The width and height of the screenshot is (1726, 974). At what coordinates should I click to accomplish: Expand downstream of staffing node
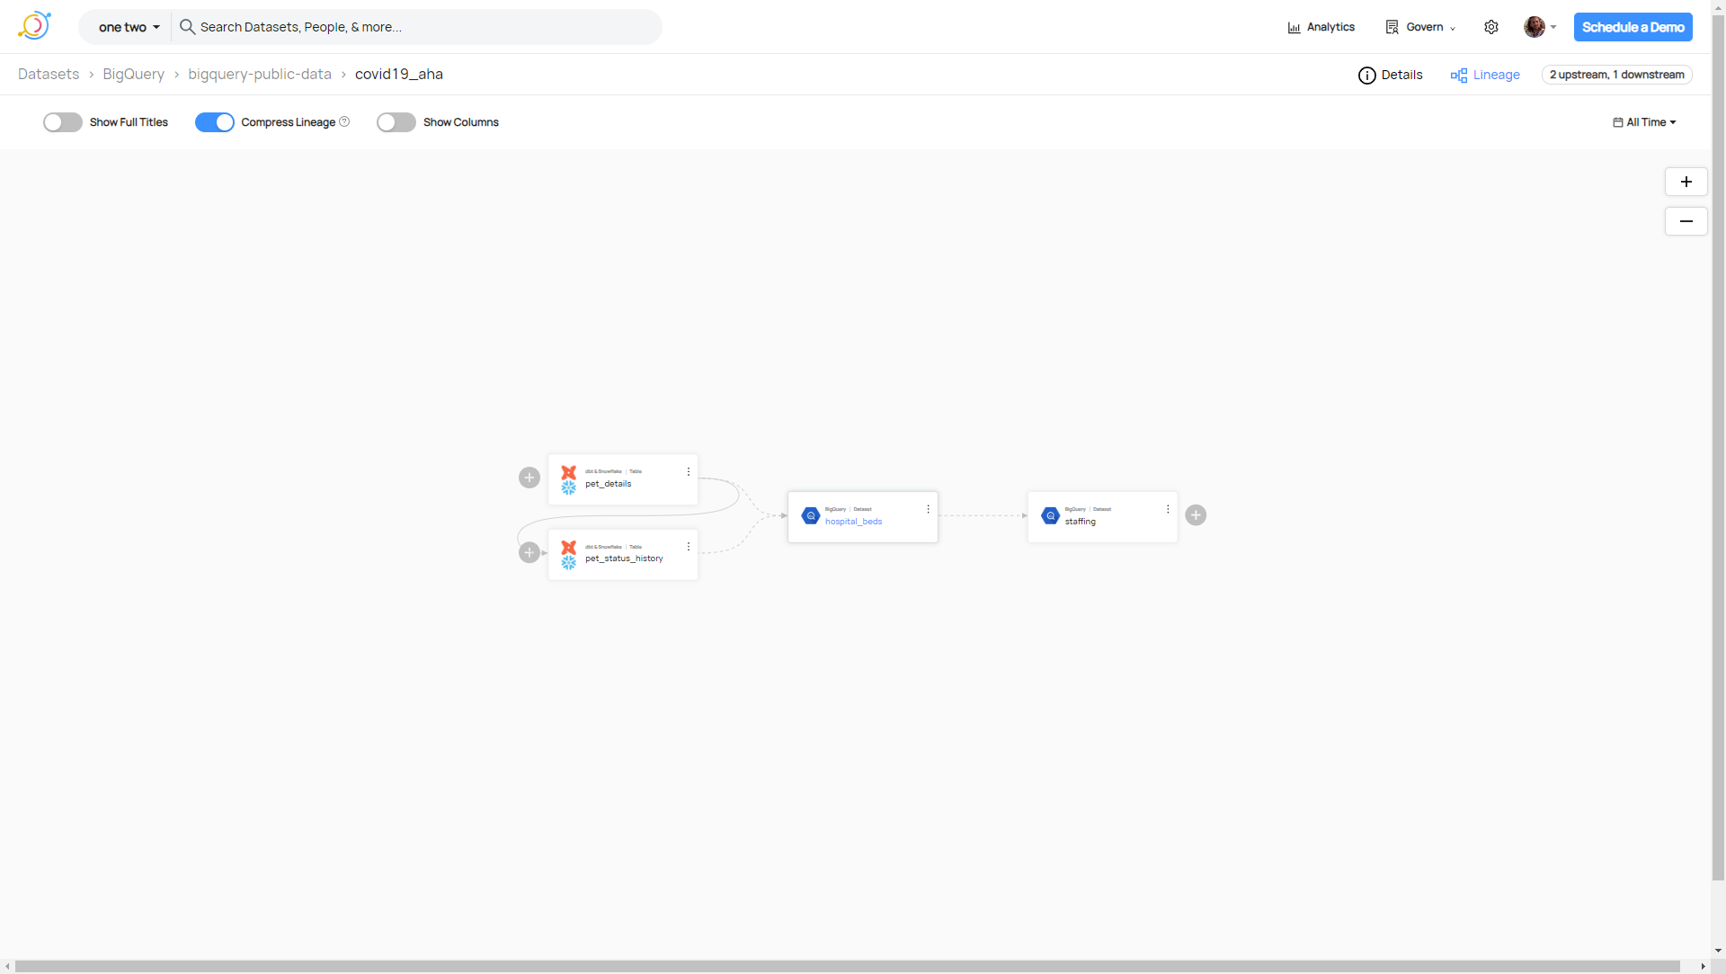pos(1196,515)
